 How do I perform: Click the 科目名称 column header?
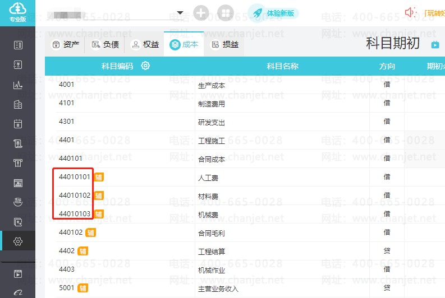pyautogui.click(x=282, y=66)
